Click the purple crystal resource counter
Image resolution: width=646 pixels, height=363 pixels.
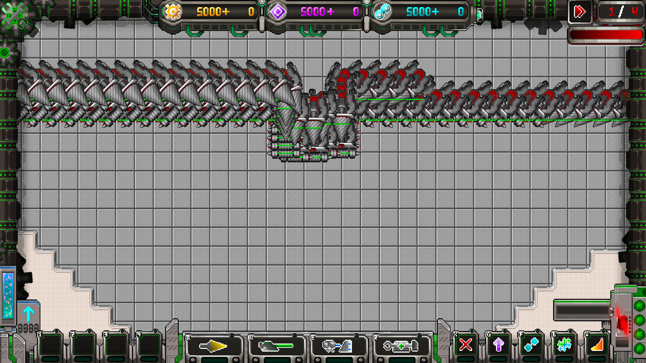tap(316, 12)
